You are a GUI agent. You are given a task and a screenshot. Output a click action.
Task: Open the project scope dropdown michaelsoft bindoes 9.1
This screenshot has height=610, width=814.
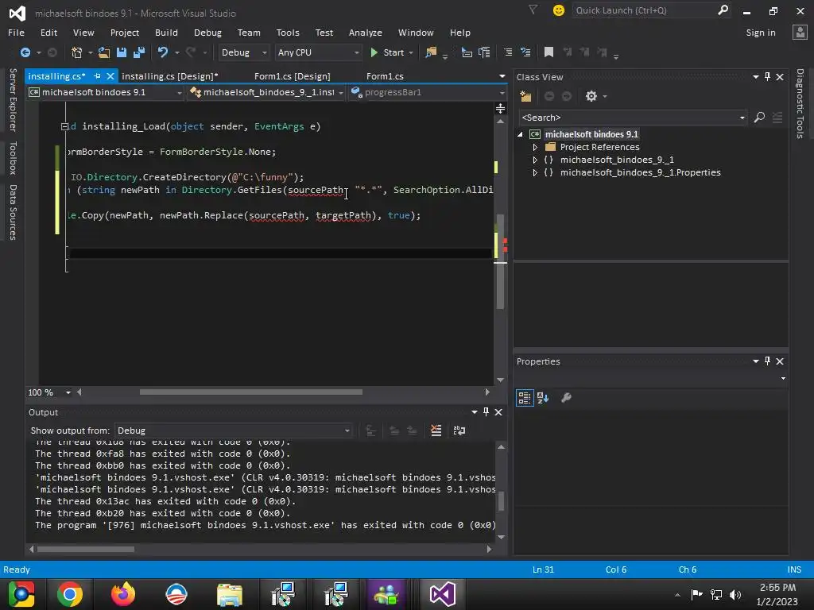point(106,92)
